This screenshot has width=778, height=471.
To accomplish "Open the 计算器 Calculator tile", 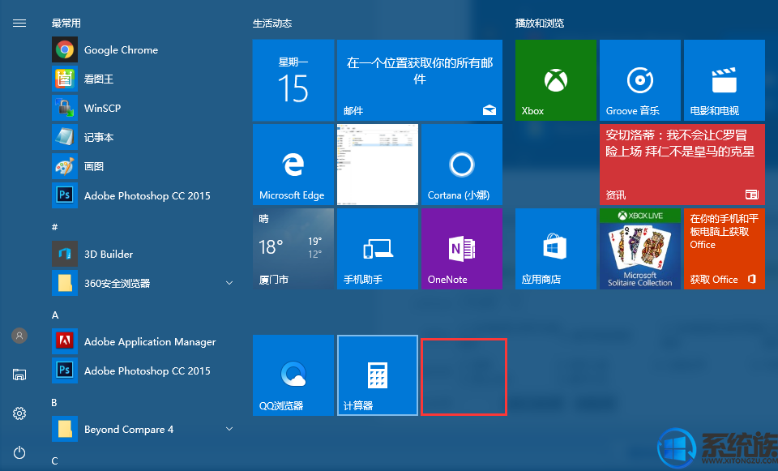I will coord(378,375).
